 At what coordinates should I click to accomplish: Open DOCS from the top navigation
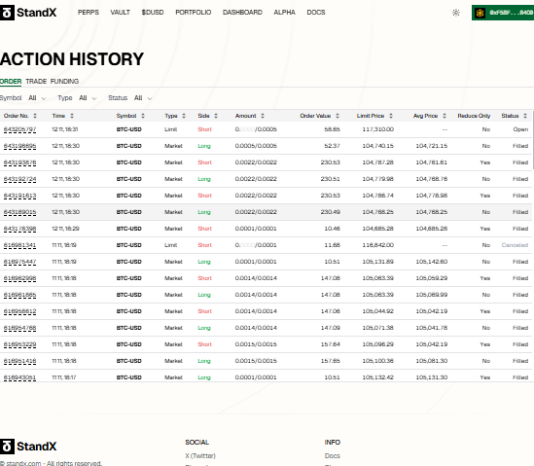tap(316, 13)
